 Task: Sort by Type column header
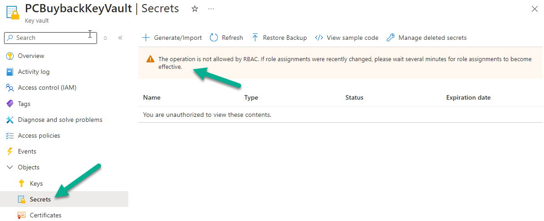tap(251, 97)
